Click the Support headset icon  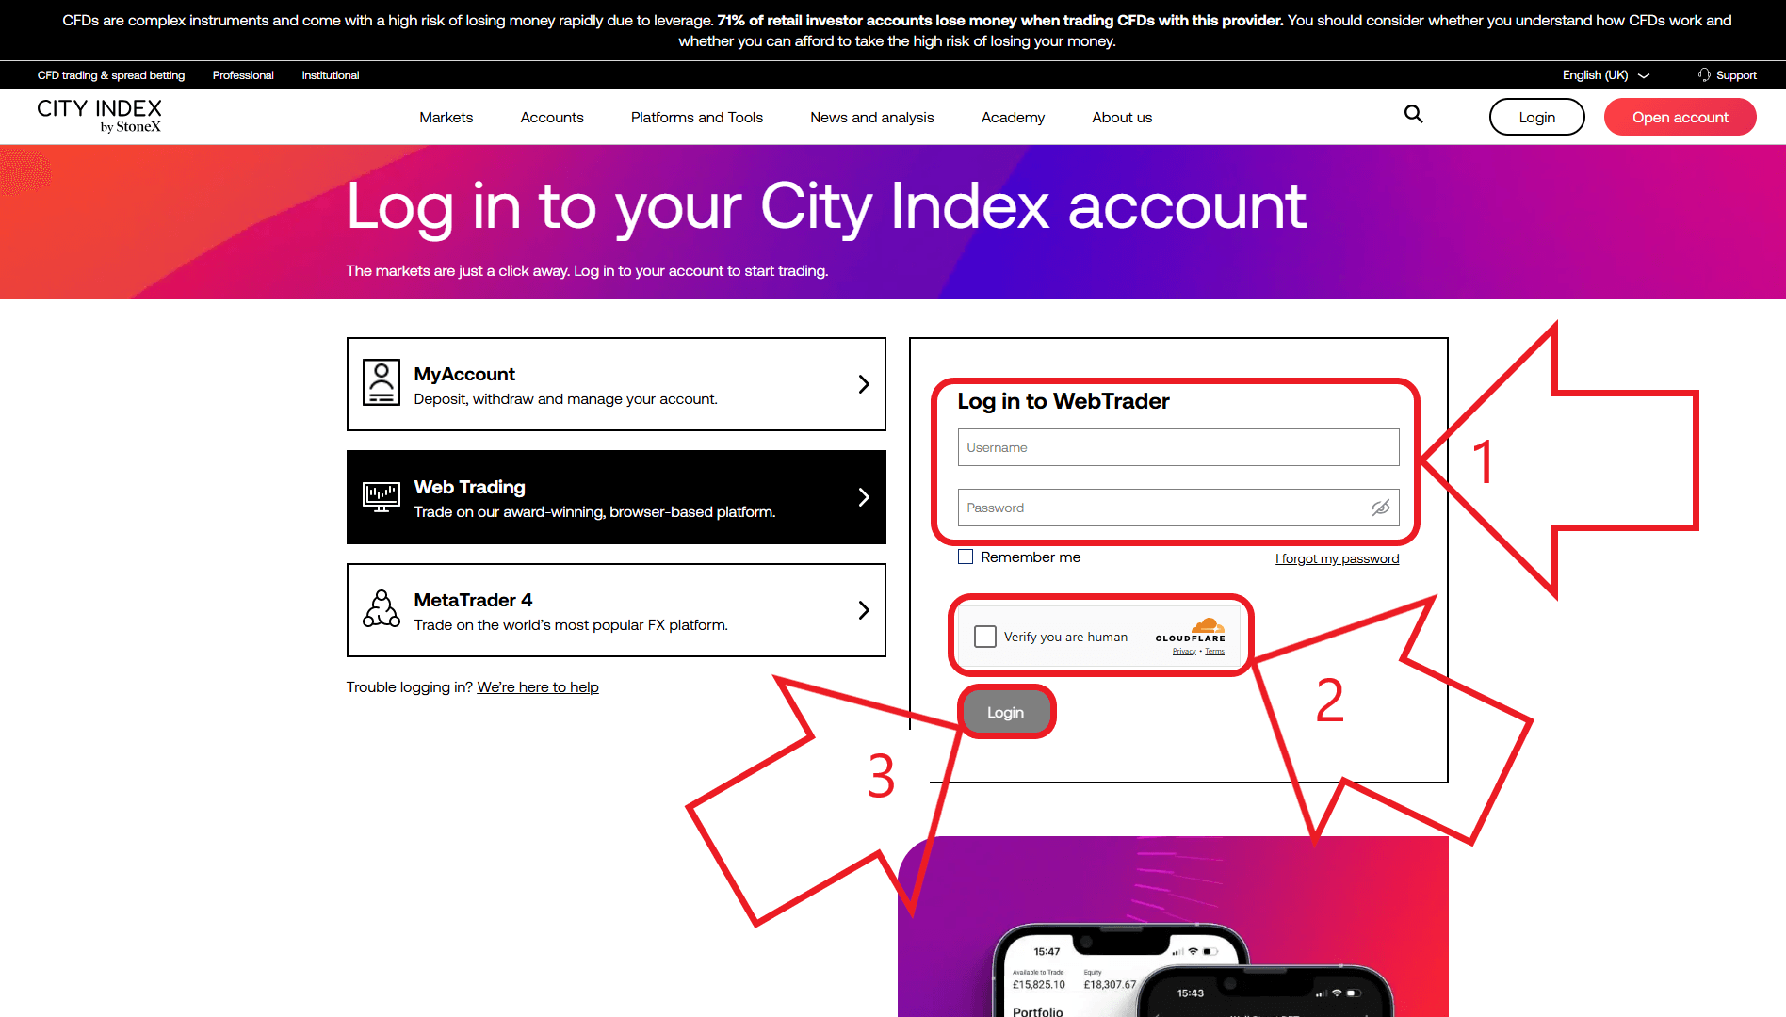pos(1704,75)
